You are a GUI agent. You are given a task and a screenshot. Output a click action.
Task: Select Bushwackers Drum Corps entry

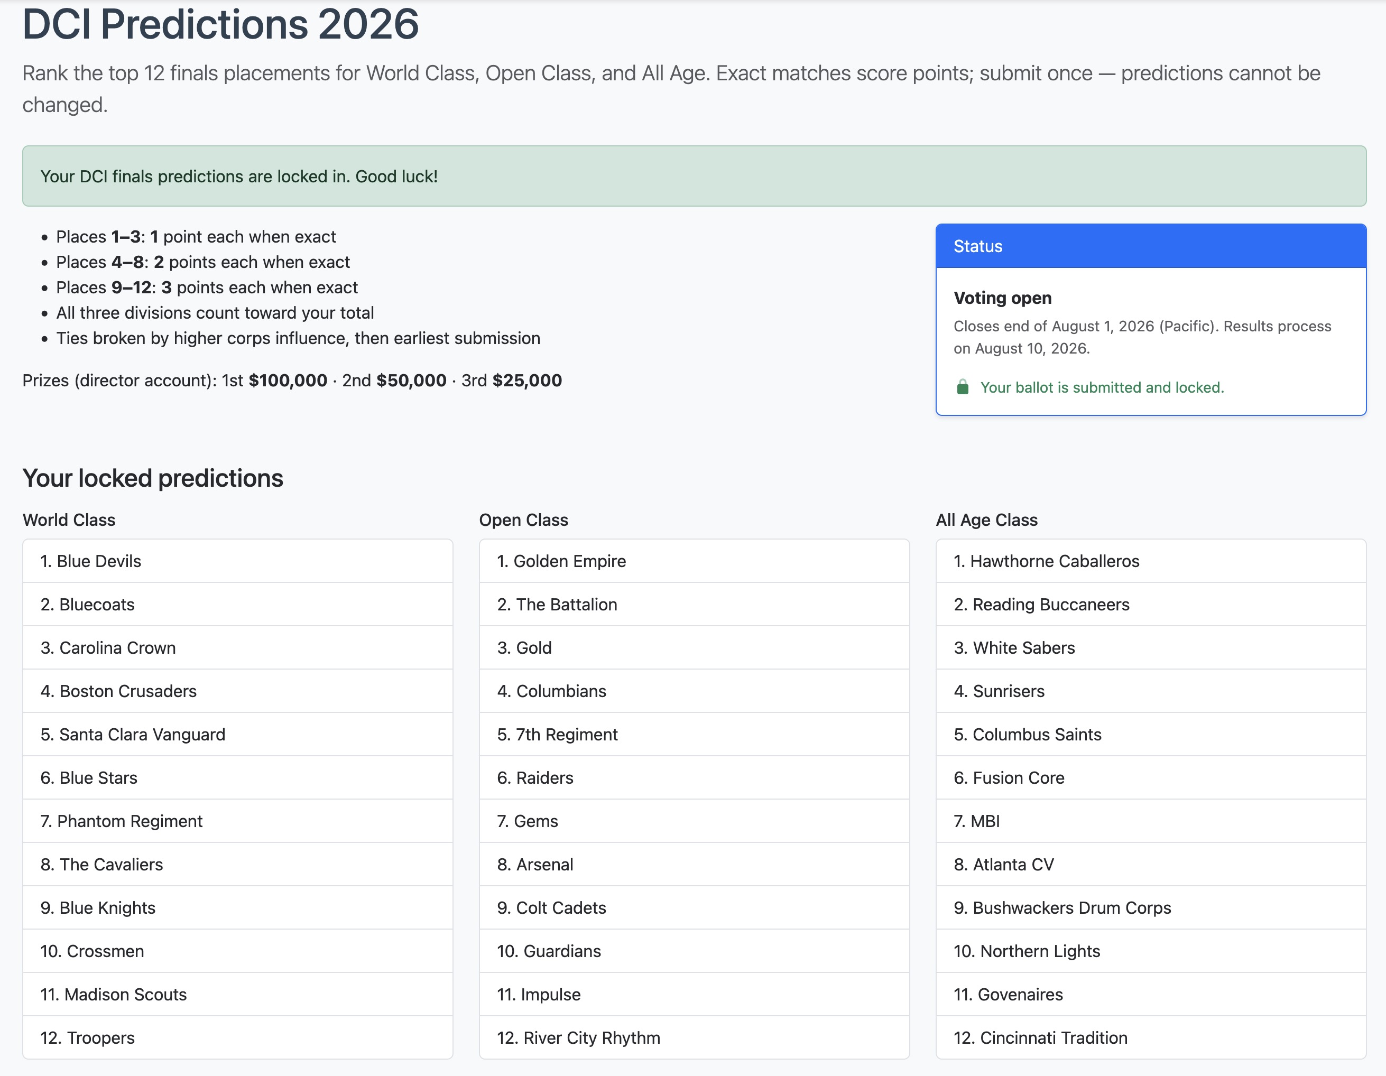[1151, 907]
